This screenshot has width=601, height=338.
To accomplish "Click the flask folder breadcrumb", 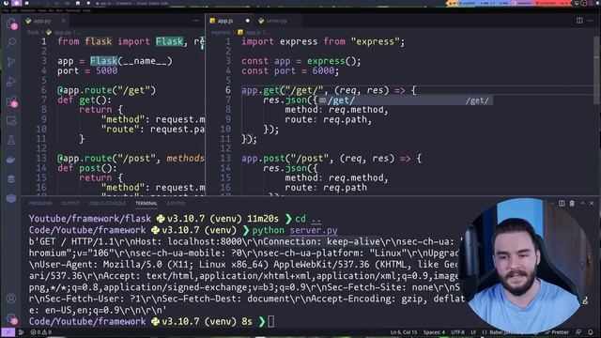I will pyautogui.click(x=33, y=33).
